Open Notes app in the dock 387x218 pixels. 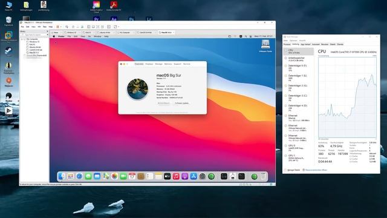click(x=158, y=176)
